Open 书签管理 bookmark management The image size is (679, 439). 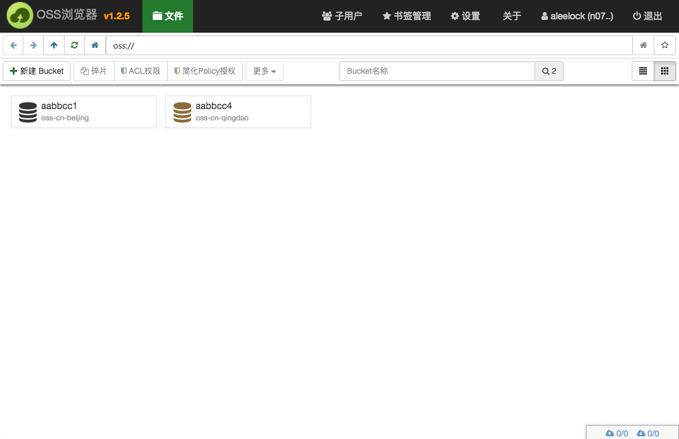(x=406, y=16)
